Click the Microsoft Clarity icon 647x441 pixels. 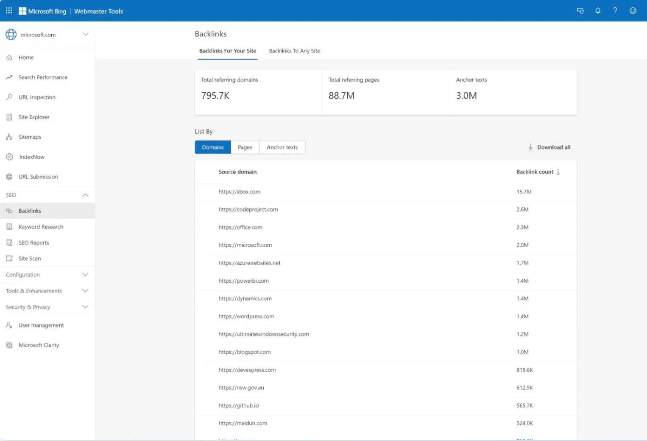[9, 345]
